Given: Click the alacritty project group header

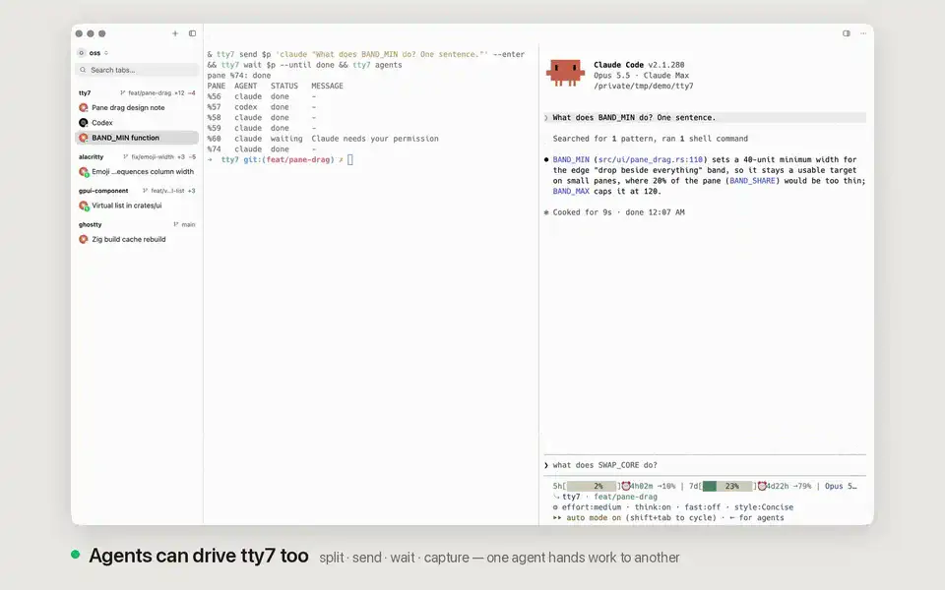Looking at the screenshot, I should pos(91,157).
